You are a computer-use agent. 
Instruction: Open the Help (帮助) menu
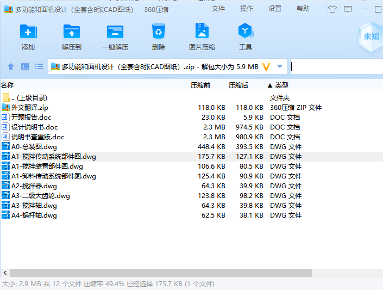coord(303,9)
